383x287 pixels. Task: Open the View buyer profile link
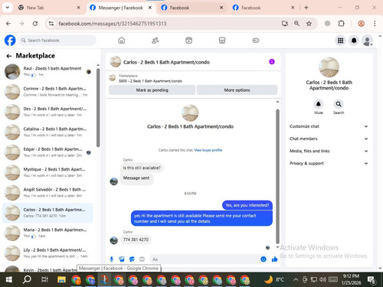click(208, 150)
